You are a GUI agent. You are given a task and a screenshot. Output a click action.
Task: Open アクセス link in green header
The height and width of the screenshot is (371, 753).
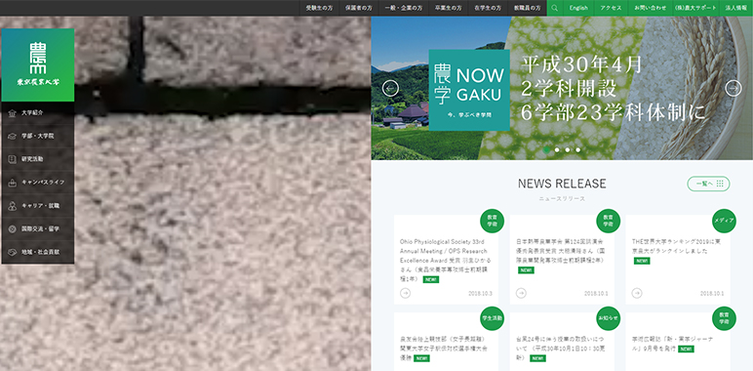(x=611, y=8)
